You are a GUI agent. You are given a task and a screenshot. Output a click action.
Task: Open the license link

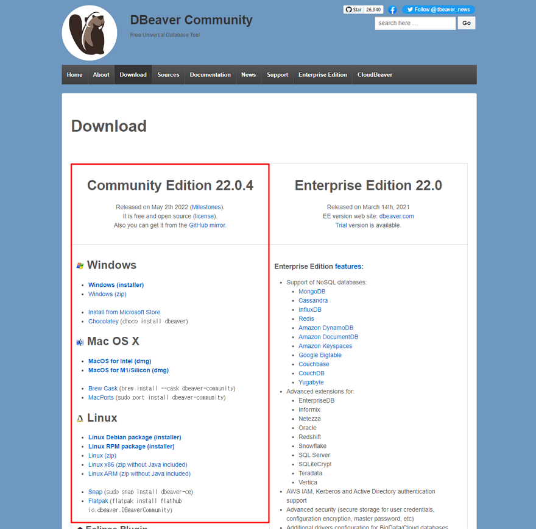205,217
